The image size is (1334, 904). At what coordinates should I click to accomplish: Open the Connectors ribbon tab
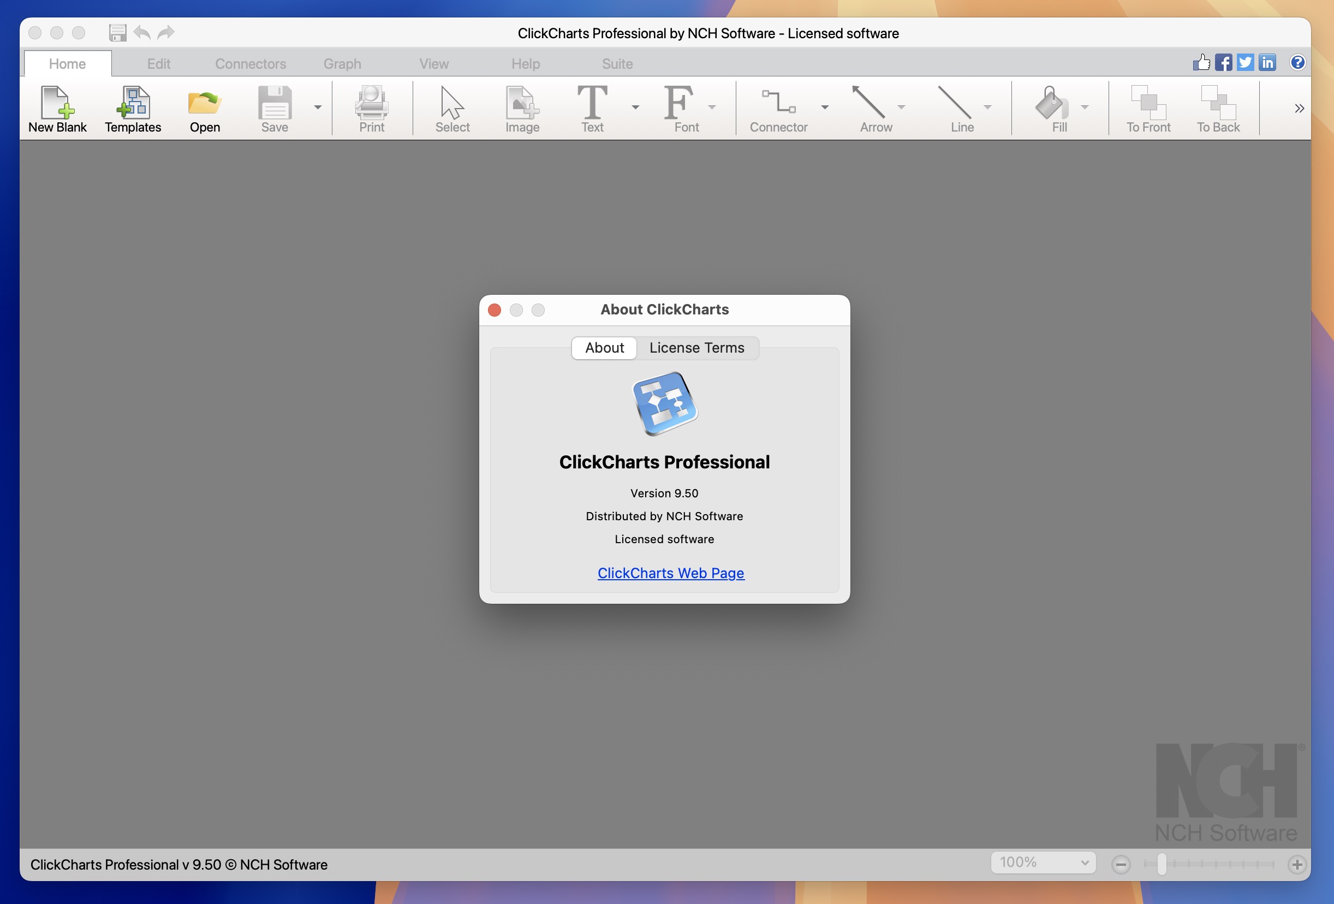tap(251, 63)
